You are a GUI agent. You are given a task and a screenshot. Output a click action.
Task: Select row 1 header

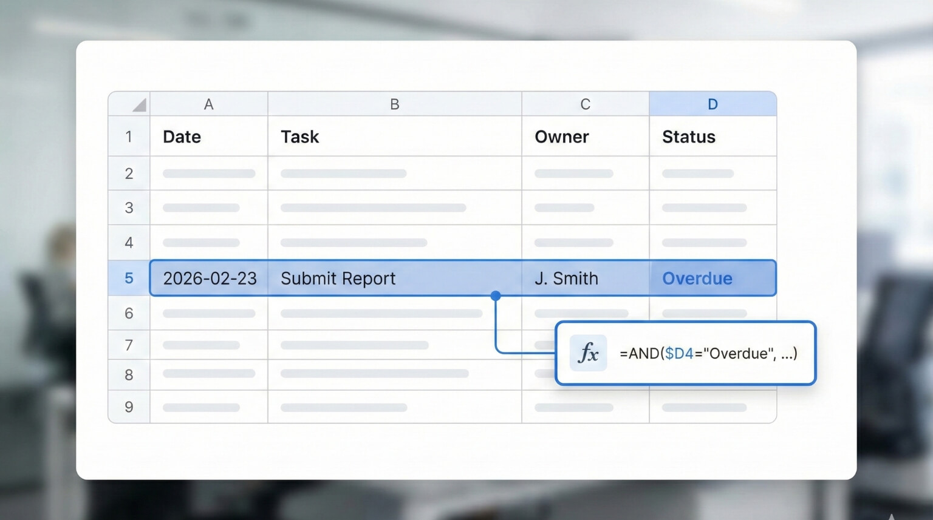[129, 137]
